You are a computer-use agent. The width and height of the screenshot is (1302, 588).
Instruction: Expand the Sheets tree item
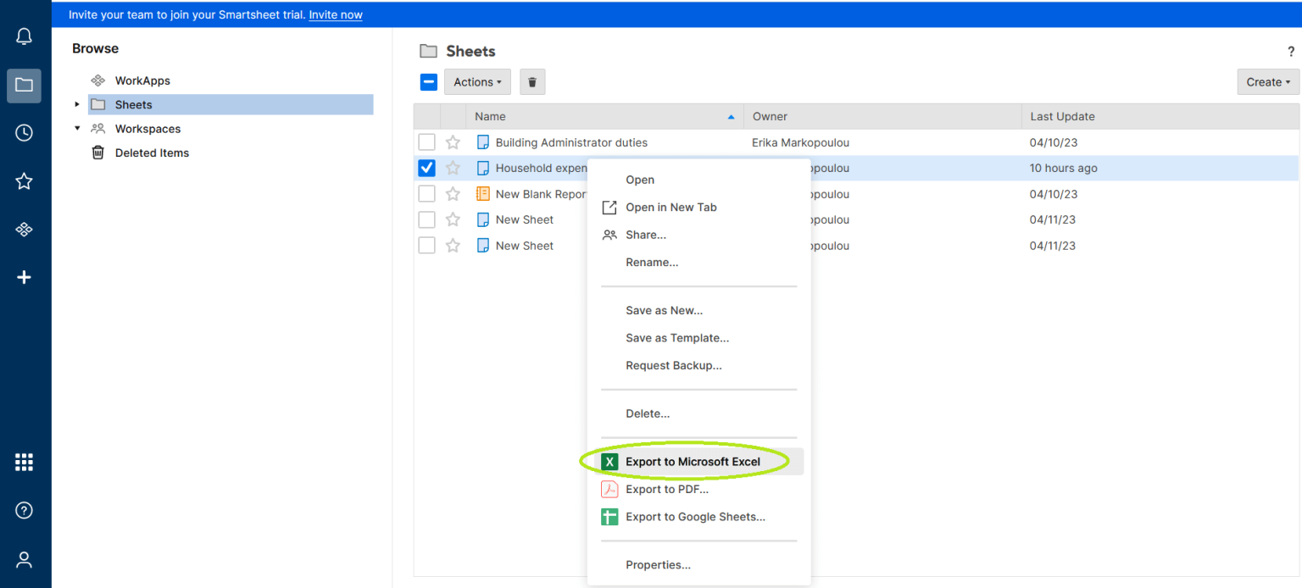click(x=76, y=103)
